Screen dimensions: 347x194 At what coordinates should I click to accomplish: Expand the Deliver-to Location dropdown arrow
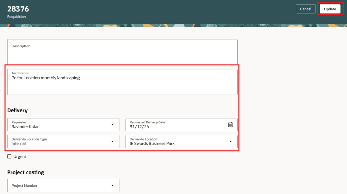coord(231,142)
